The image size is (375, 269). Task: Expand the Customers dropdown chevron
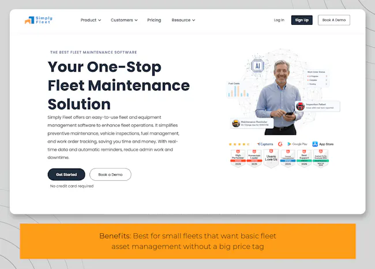tap(136, 20)
